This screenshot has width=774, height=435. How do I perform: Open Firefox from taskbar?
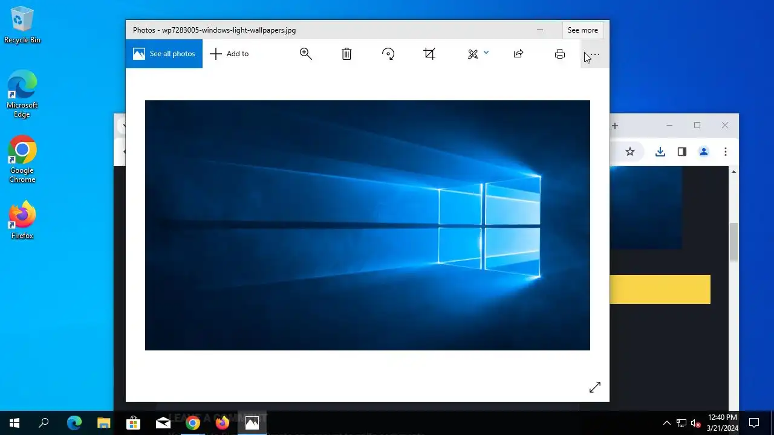pyautogui.click(x=223, y=423)
